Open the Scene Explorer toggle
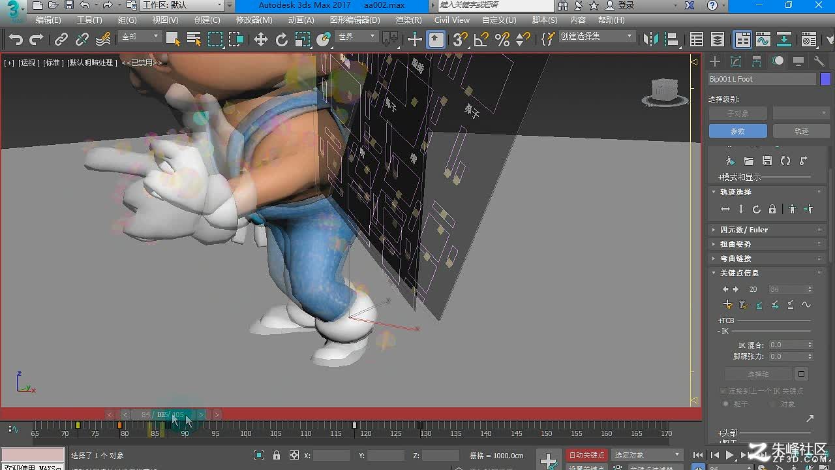This screenshot has width=835, height=470. pyautogui.click(x=697, y=40)
